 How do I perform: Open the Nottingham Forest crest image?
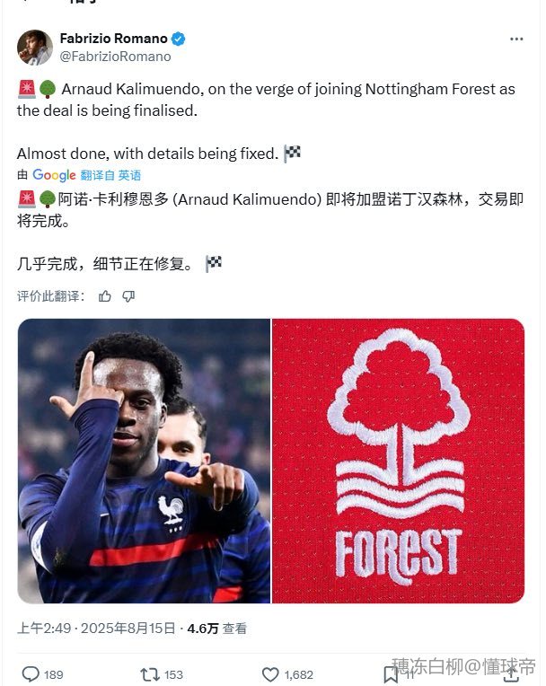(x=398, y=461)
